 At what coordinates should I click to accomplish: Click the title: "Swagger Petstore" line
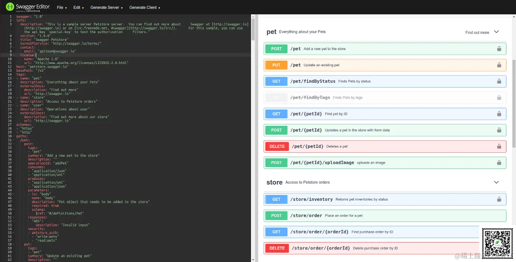click(x=44, y=40)
